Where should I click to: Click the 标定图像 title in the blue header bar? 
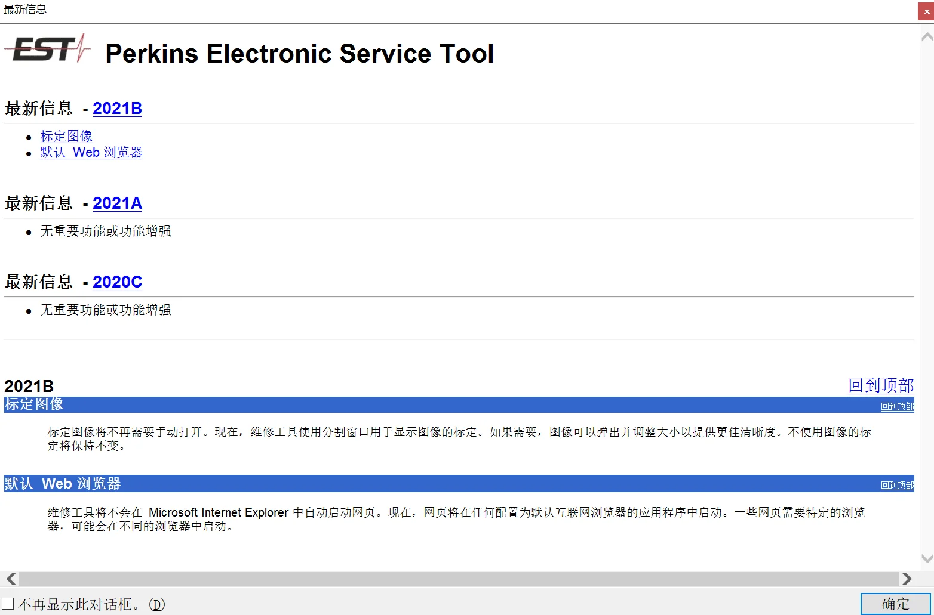click(x=34, y=404)
